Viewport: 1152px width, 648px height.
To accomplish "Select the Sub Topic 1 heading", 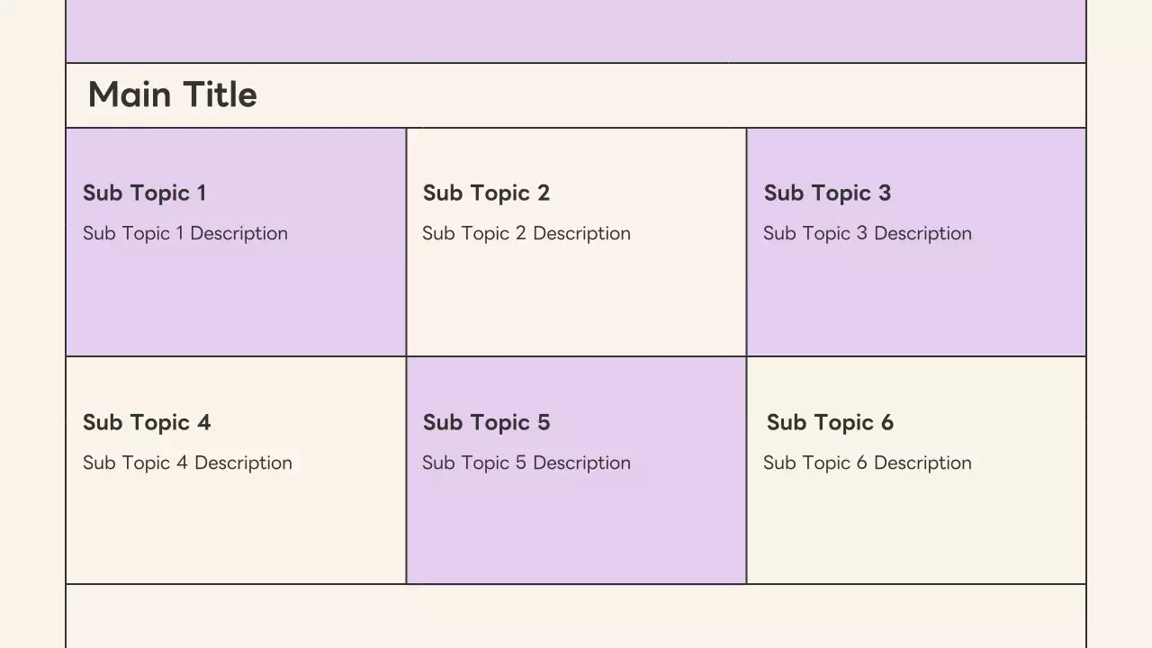I will pos(144,193).
